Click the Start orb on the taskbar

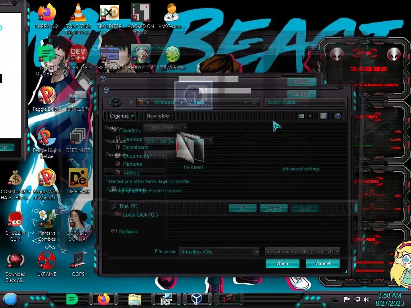(10, 299)
